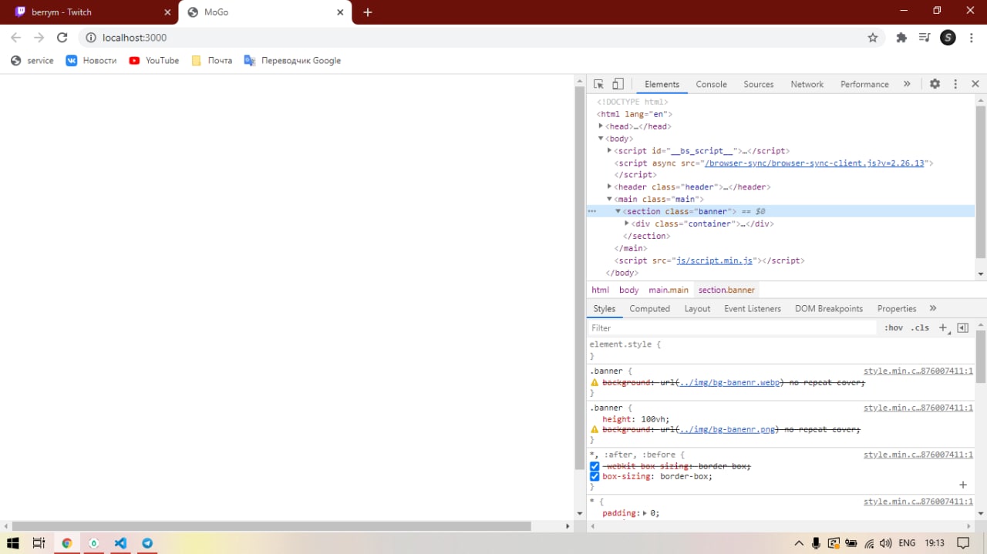The image size is (987, 554).
Task: Bookmark this page with star icon
Action: point(873,38)
